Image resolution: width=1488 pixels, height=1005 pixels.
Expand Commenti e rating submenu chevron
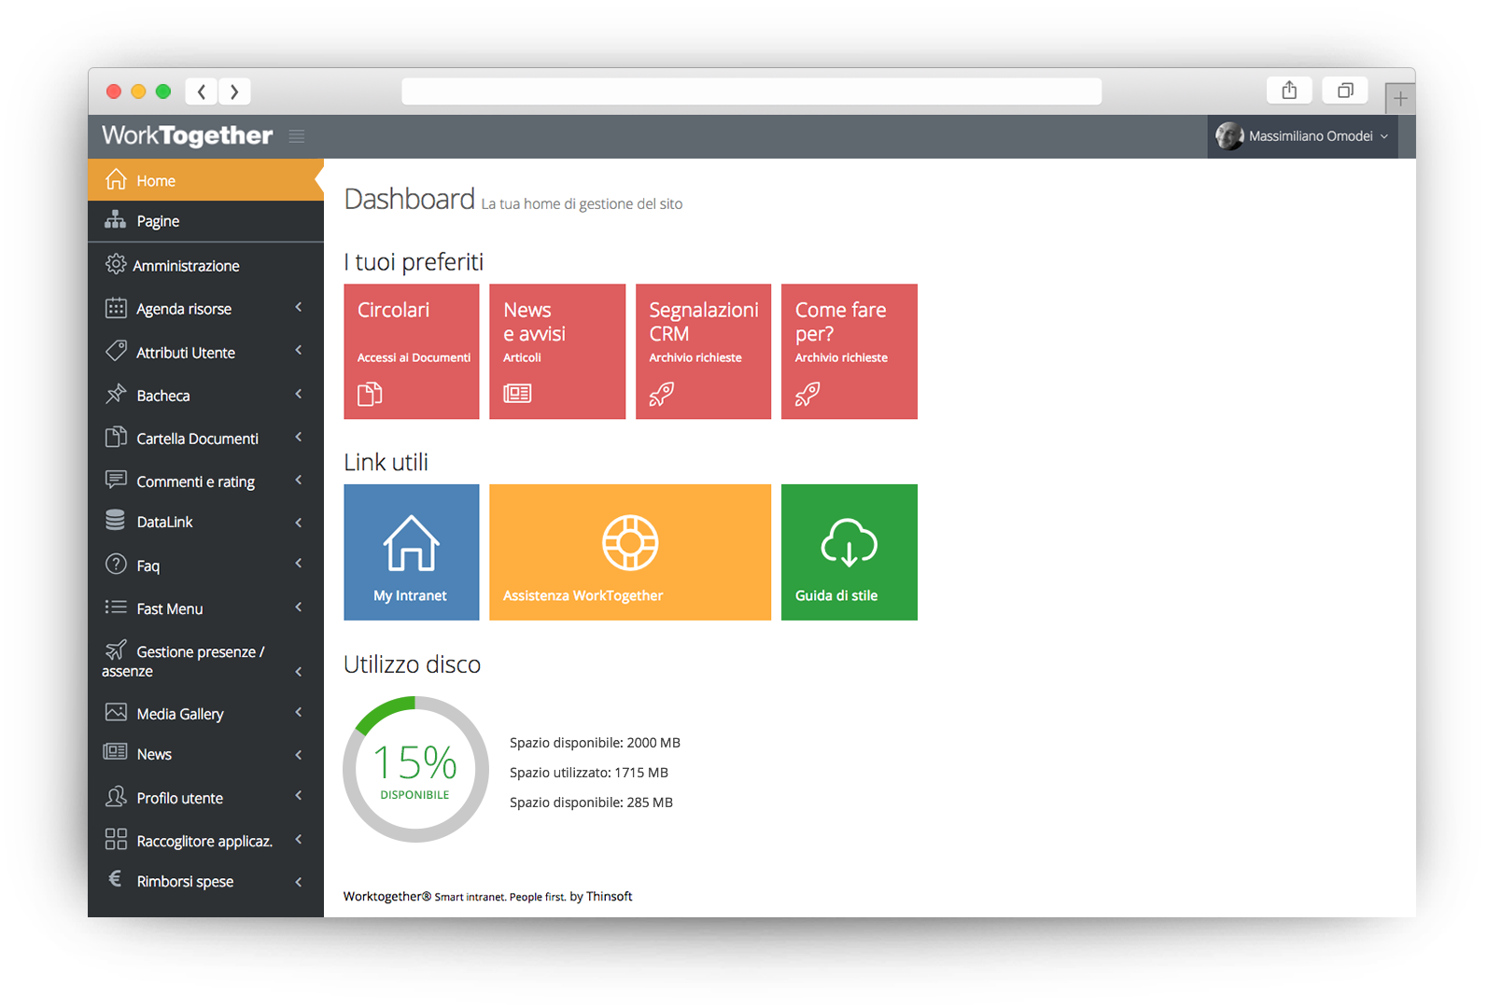pos(299,480)
